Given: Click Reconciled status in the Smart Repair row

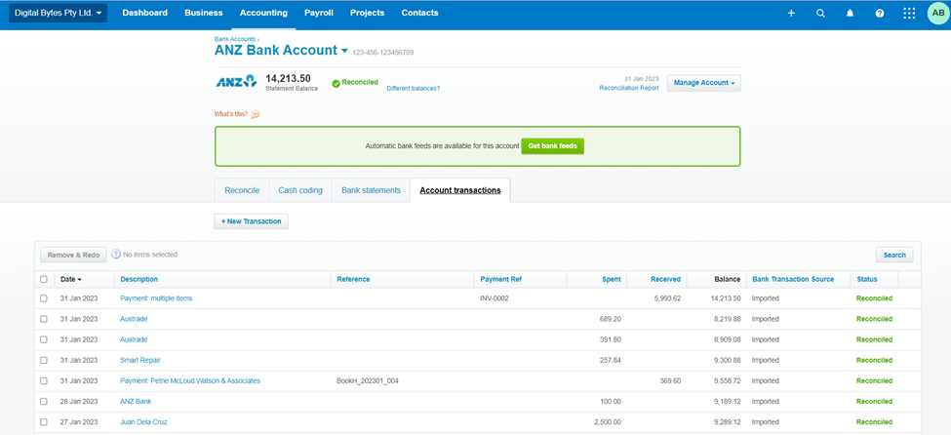Looking at the screenshot, I should pyautogui.click(x=874, y=360).
